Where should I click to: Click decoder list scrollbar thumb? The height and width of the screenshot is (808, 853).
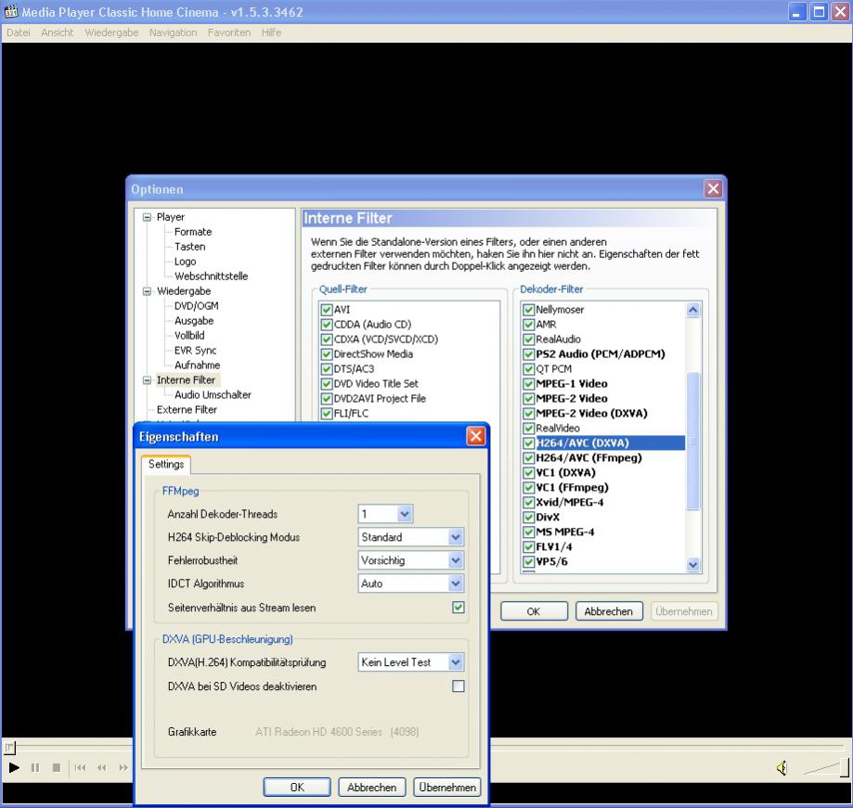pyautogui.click(x=692, y=441)
